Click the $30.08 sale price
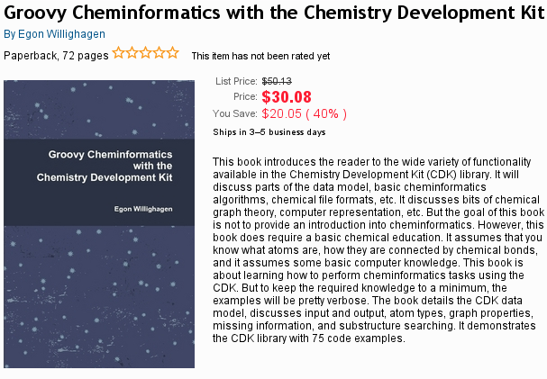Viewport: 547px width, 379px height. [287, 97]
